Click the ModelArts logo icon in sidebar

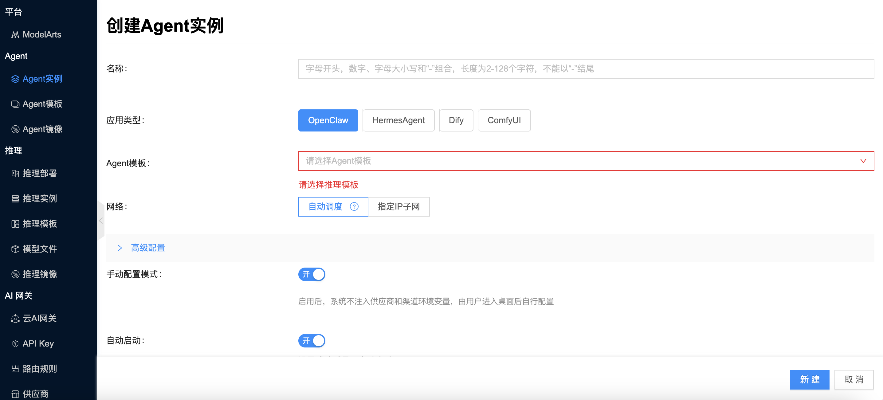[x=15, y=35]
